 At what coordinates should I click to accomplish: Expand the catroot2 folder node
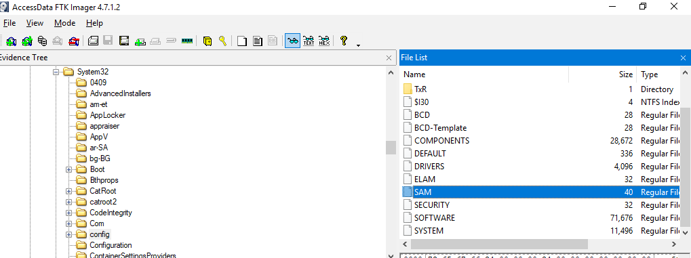[68, 202]
